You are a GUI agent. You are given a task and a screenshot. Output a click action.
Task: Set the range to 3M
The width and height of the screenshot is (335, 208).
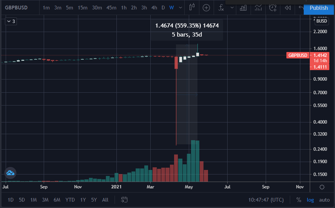coord(45,200)
